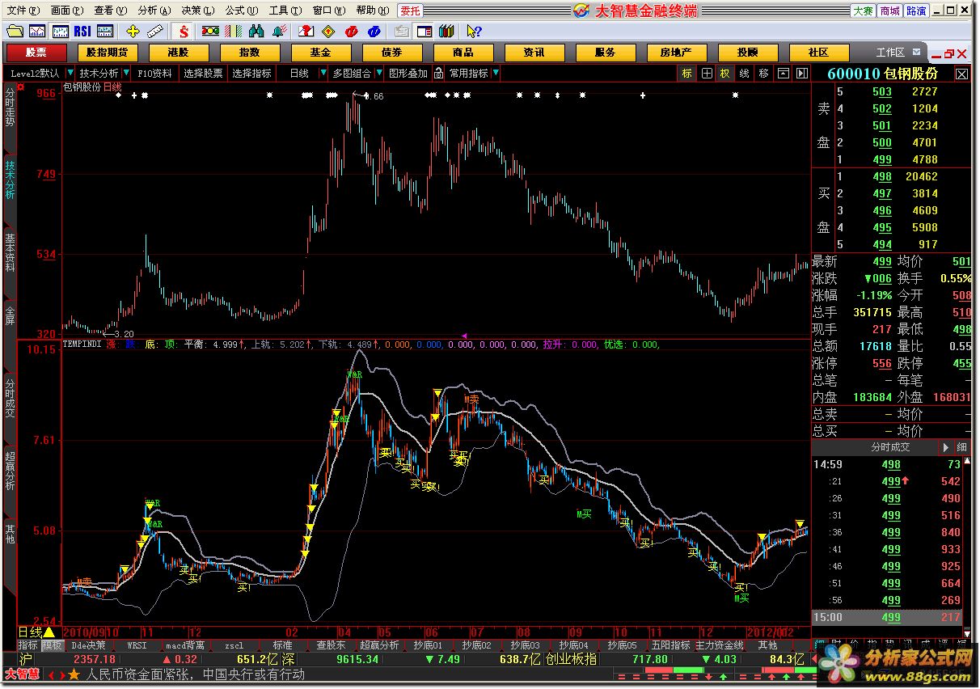Click the traffic light signal icon
The height and width of the screenshot is (689, 980).
(209, 31)
